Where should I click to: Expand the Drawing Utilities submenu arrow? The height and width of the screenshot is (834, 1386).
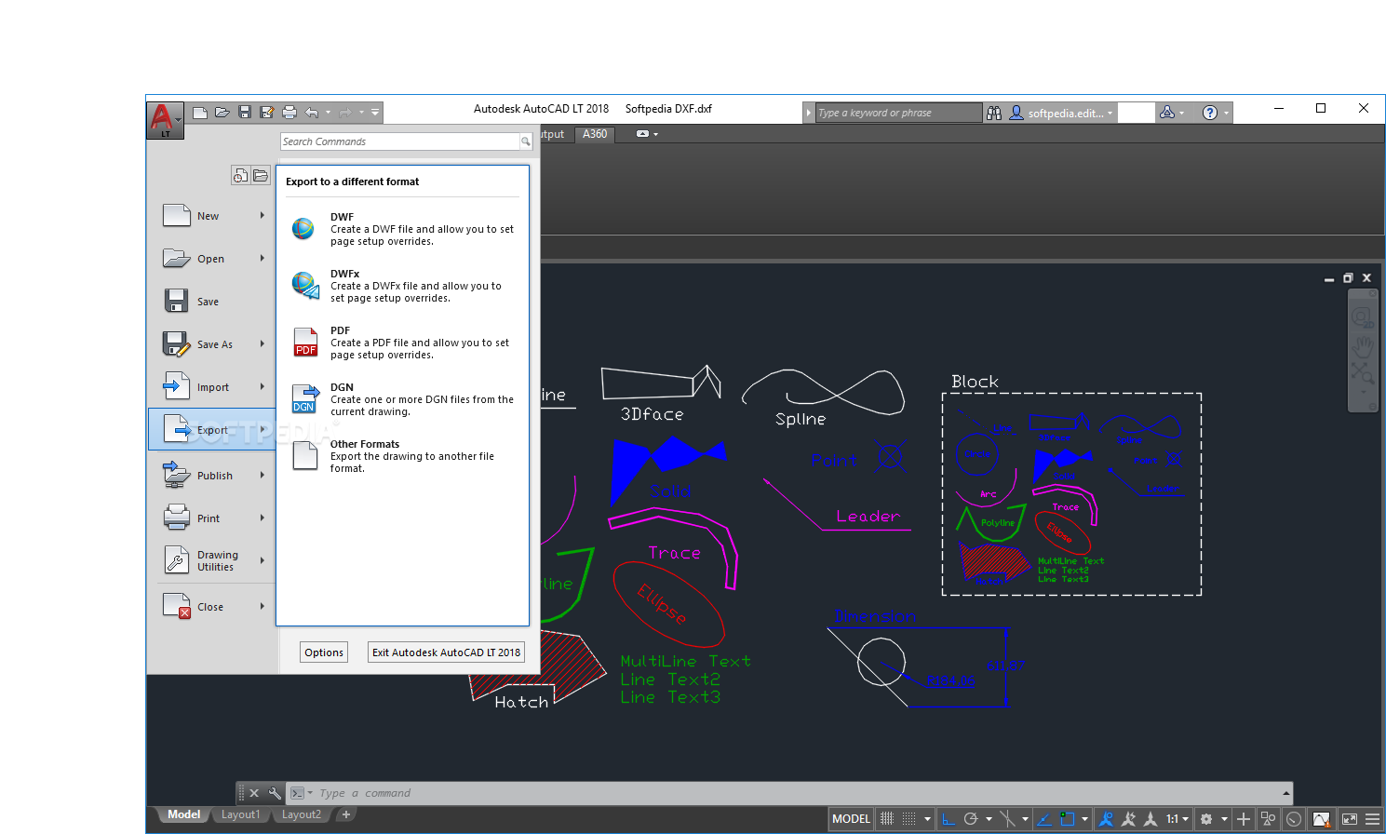tap(262, 560)
